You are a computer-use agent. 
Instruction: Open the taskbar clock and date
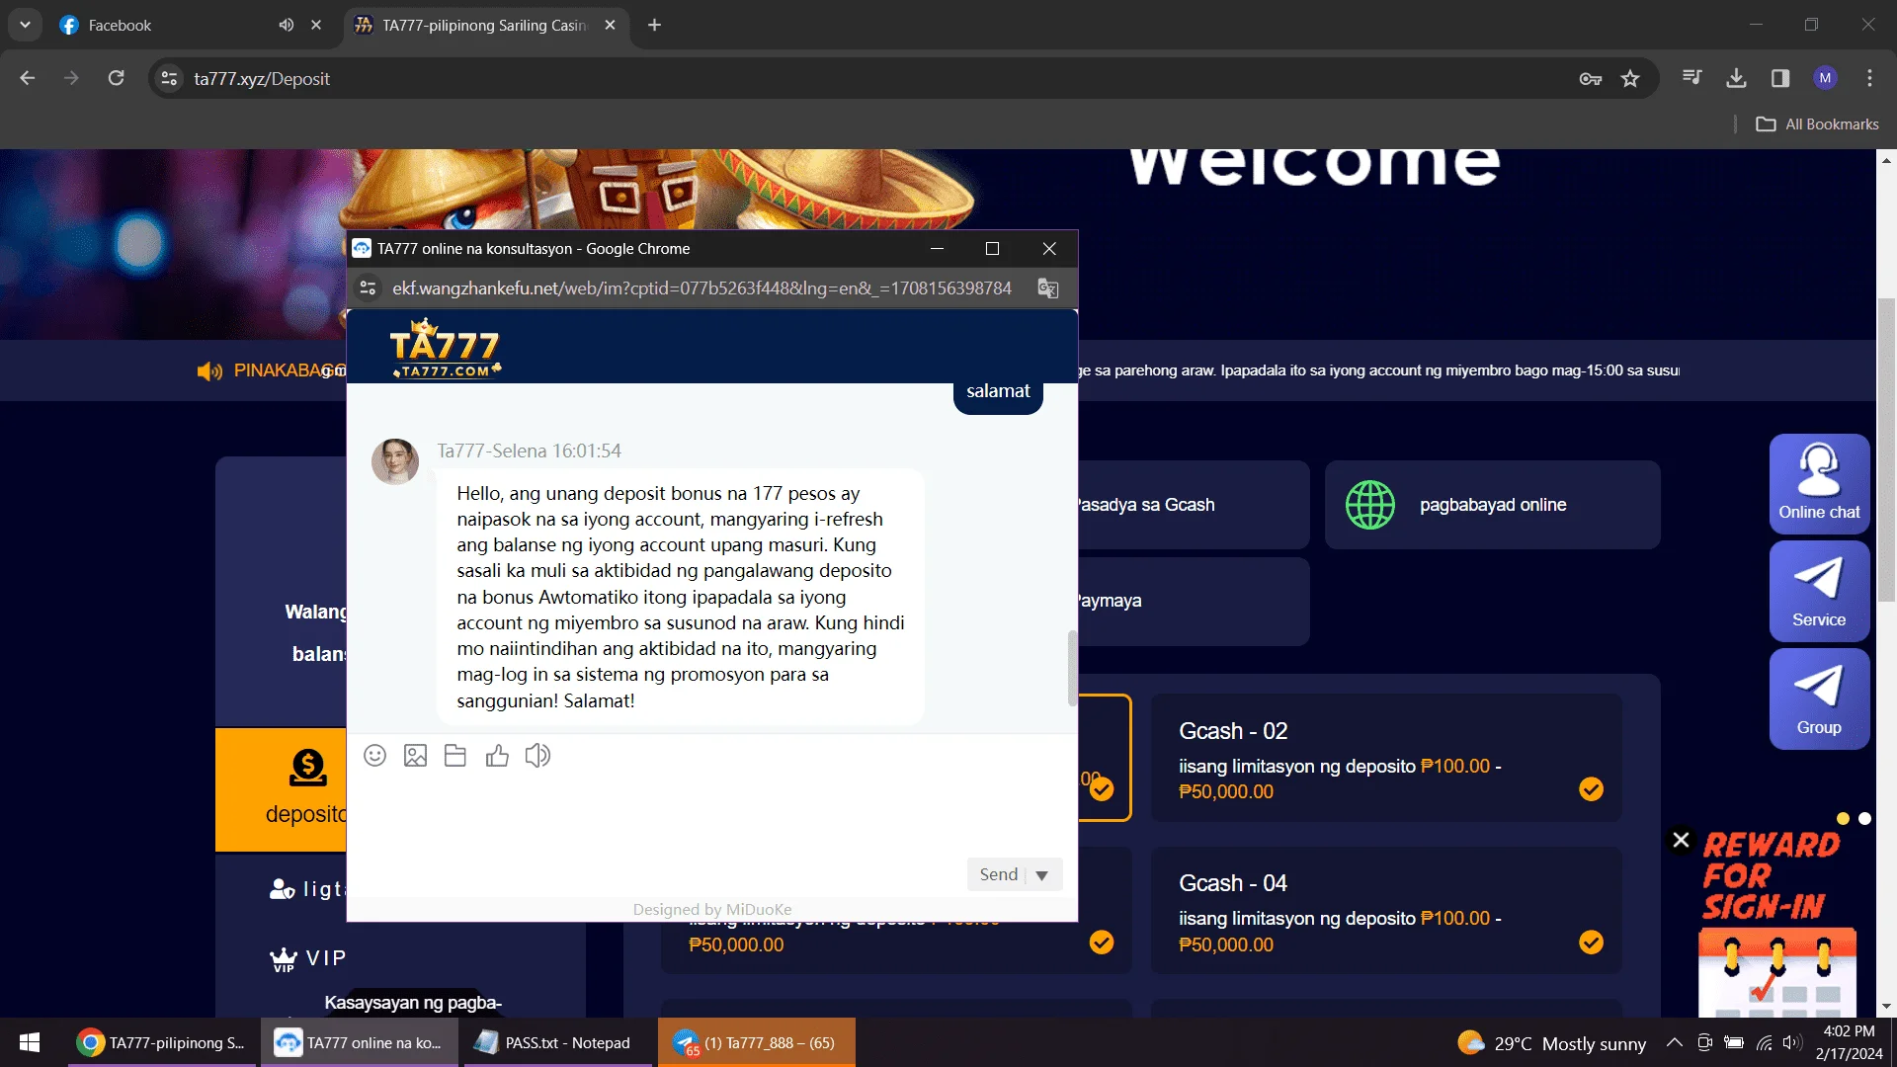tap(1849, 1042)
